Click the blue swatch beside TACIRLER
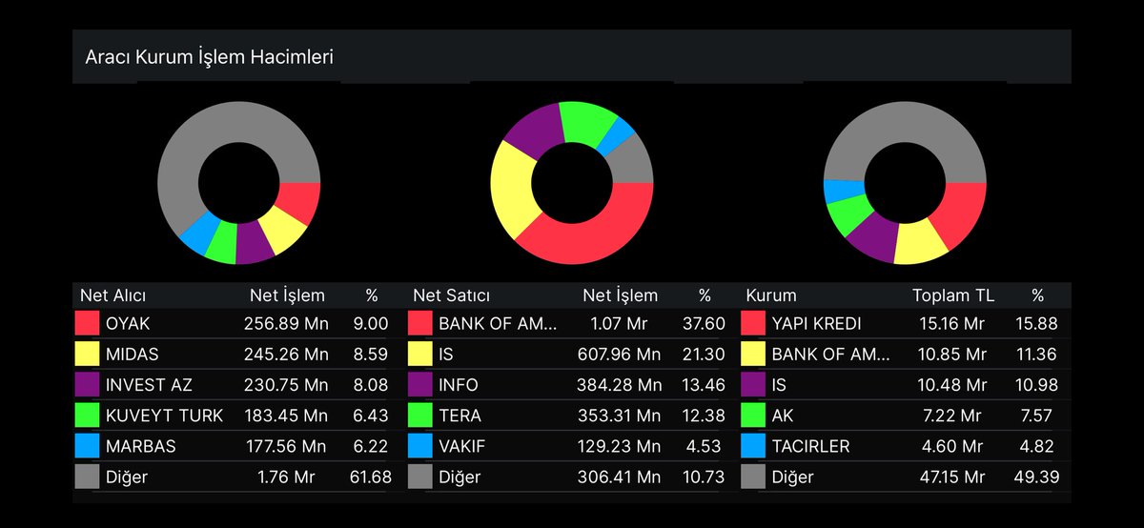The image size is (1144, 528). pos(753,446)
